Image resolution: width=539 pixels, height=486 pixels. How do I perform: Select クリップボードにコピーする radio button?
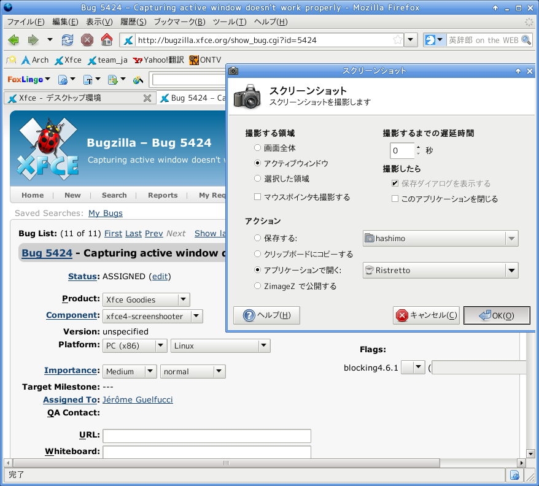tap(258, 254)
